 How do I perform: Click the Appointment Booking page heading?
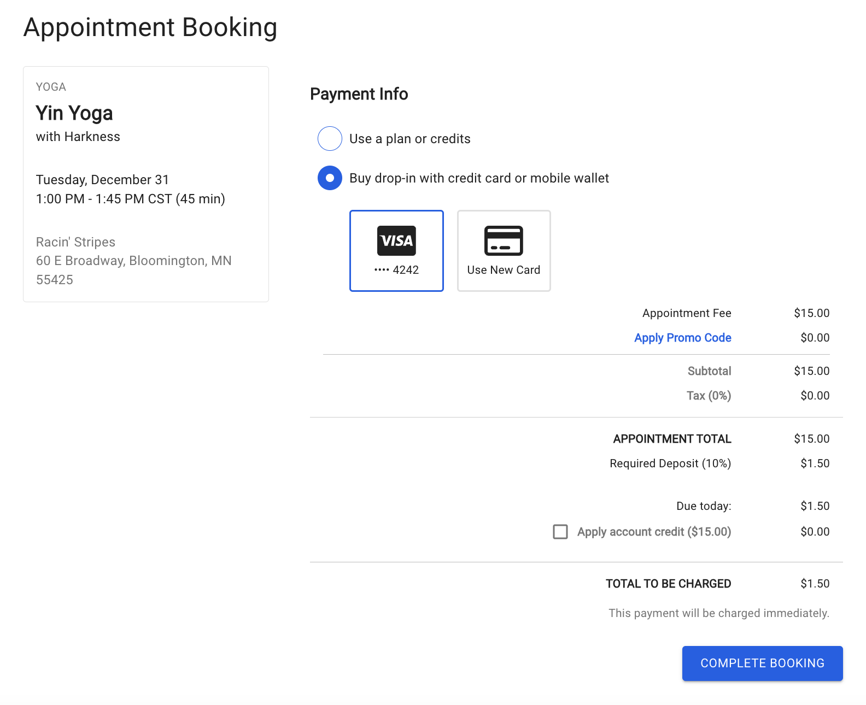point(150,27)
